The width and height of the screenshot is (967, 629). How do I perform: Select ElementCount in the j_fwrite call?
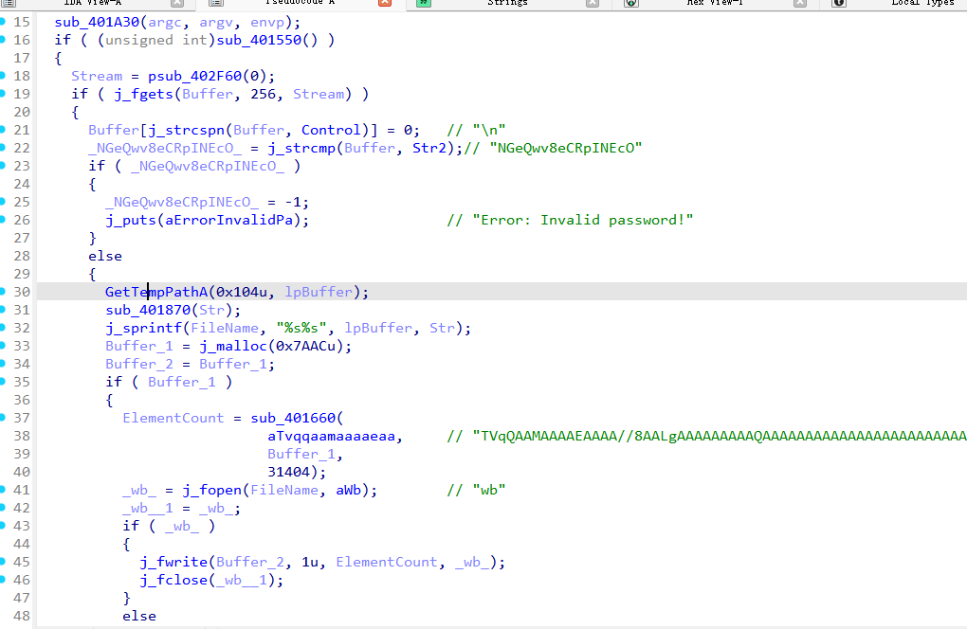pyautogui.click(x=387, y=562)
